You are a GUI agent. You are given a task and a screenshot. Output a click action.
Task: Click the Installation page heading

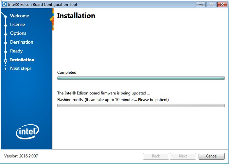click(76, 16)
